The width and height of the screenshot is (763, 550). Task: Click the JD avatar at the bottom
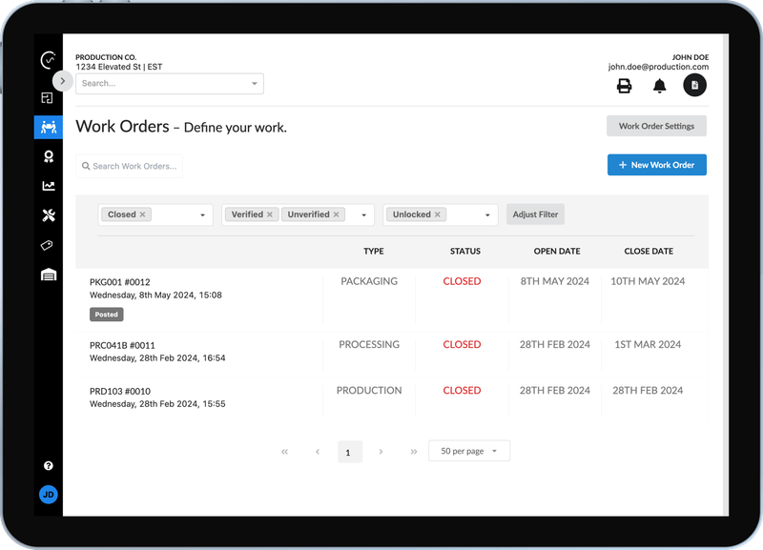click(47, 494)
